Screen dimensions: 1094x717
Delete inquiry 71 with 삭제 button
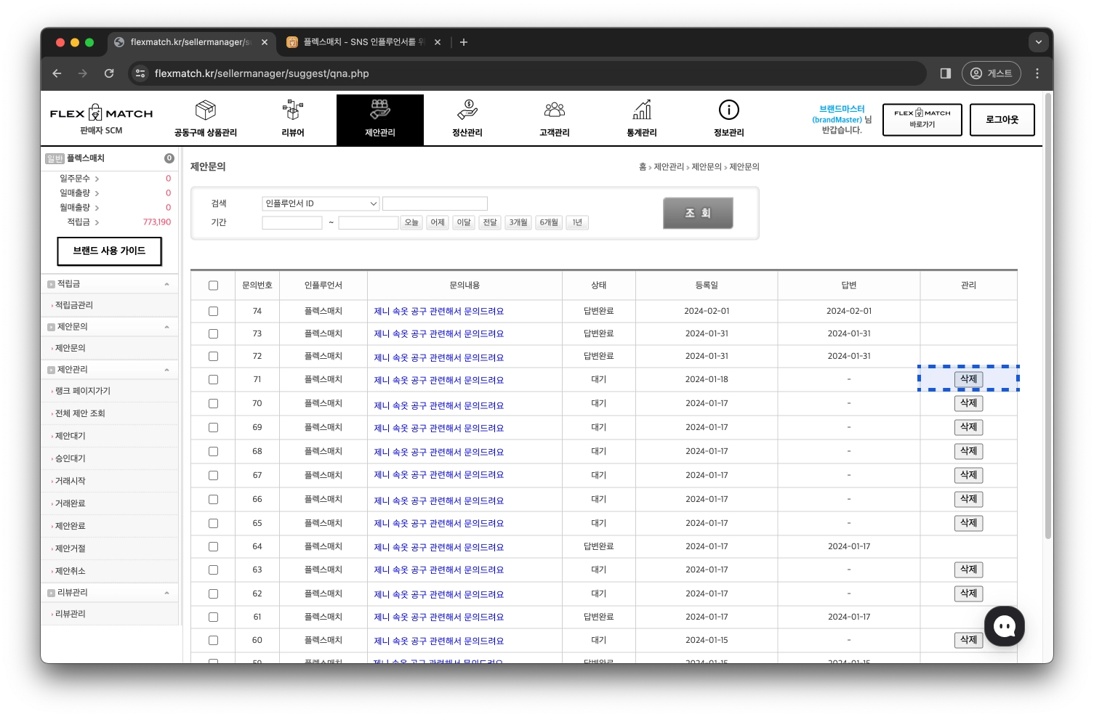(x=968, y=379)
